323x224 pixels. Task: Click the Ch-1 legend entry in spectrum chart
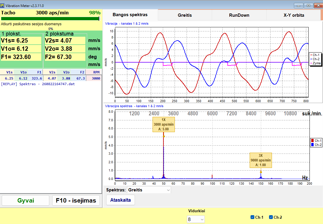[x=316, y=141]
